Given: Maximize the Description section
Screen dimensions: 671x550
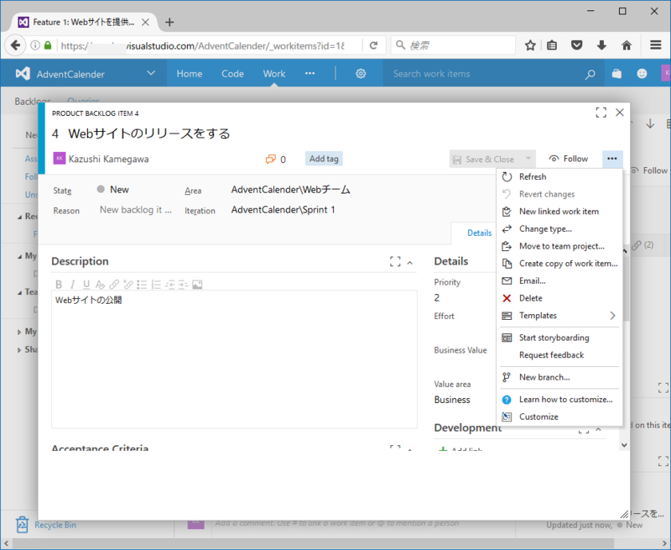Looking at the screenshot, I should click(395, 262).
